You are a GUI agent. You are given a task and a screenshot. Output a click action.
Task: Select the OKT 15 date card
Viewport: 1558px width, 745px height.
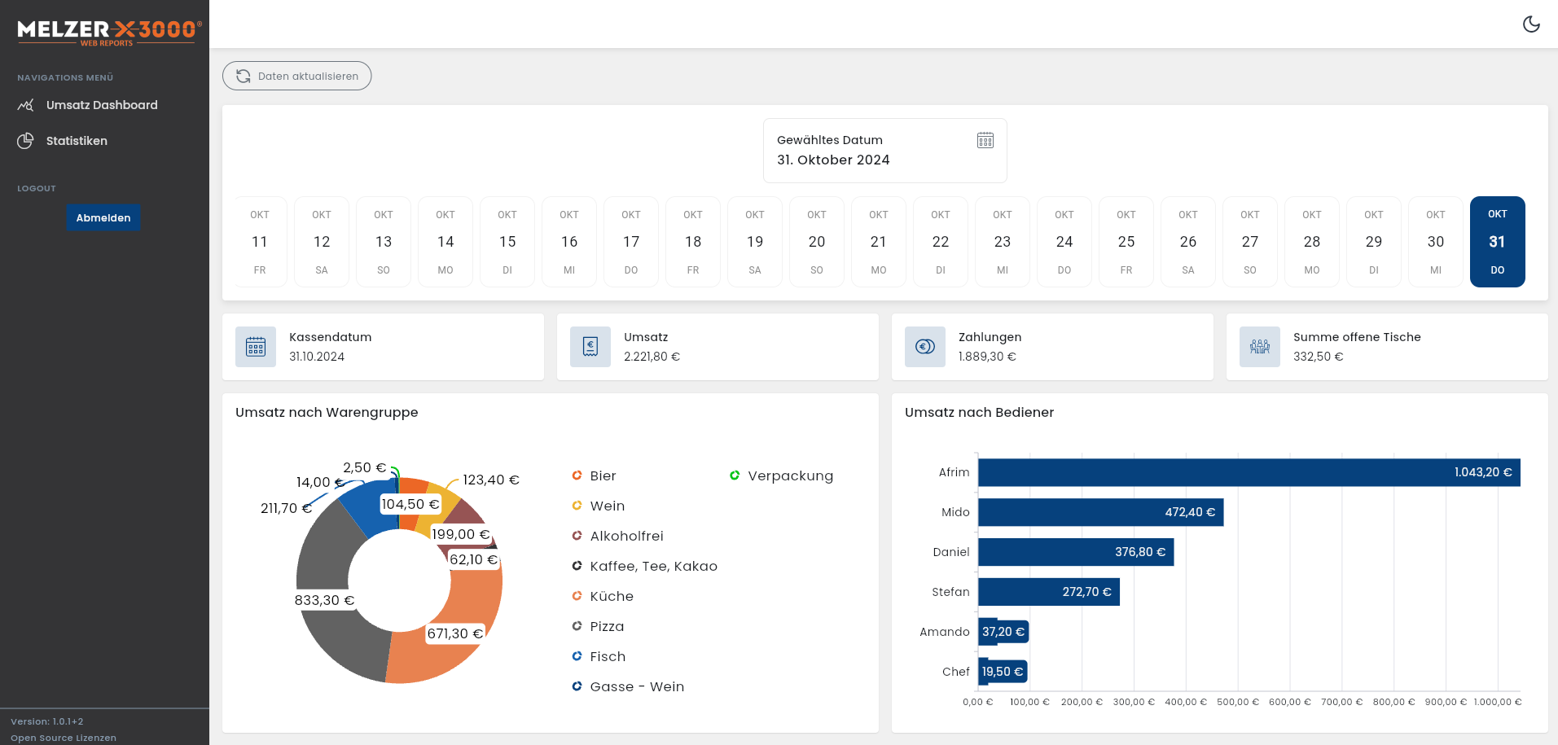tap(507, 242)
